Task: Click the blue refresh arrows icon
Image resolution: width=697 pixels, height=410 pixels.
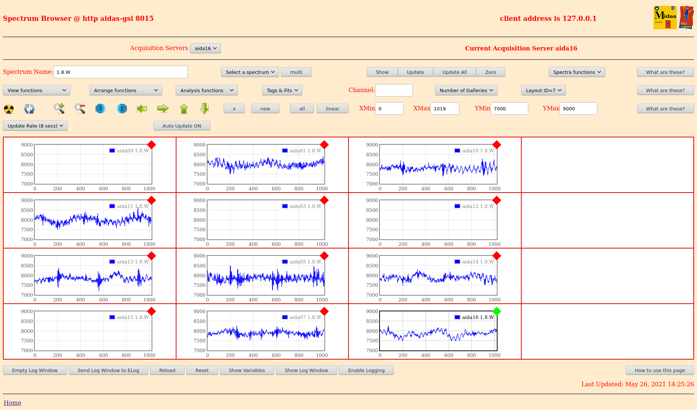Action: [x=29, y=109]
